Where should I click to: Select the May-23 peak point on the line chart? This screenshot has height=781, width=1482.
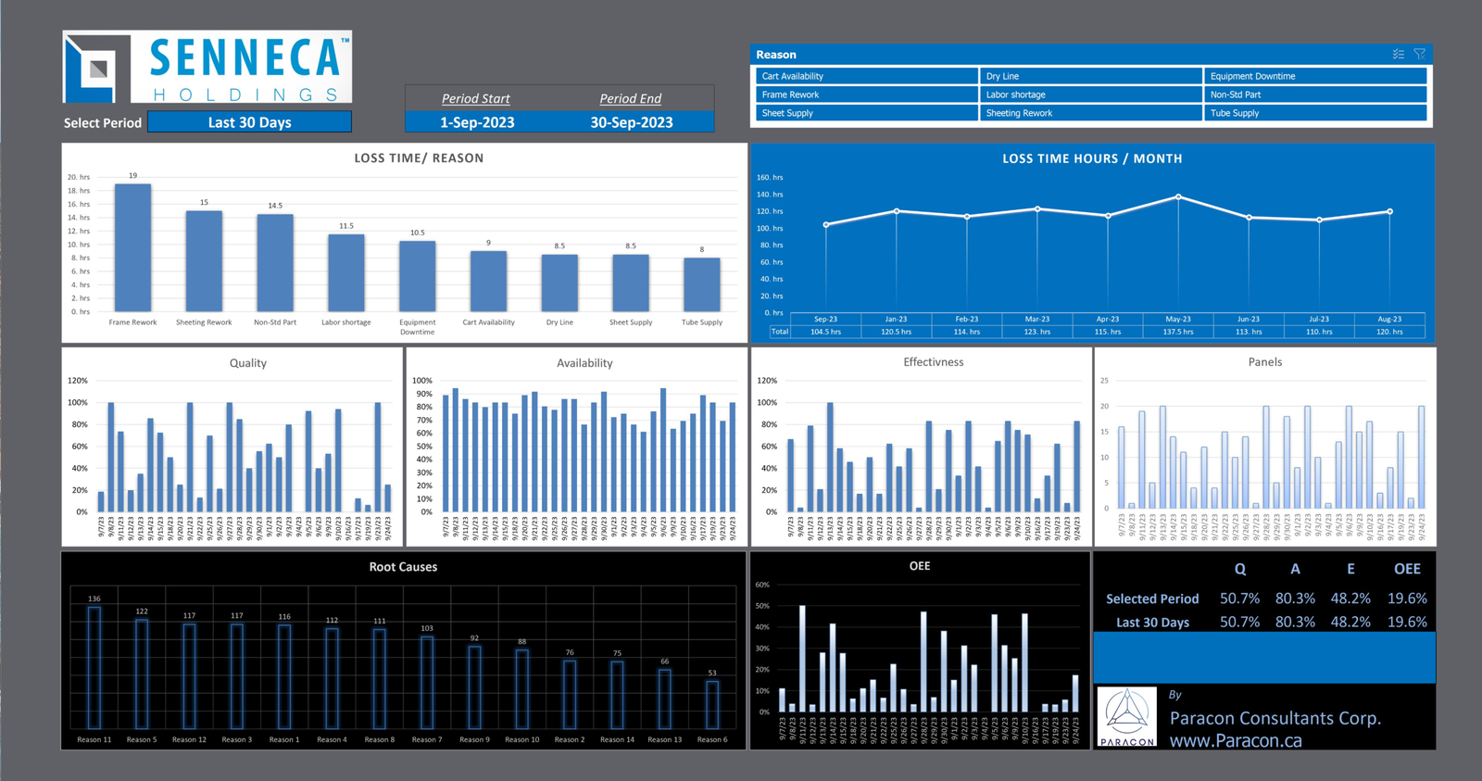click(x=1178, y=196)
